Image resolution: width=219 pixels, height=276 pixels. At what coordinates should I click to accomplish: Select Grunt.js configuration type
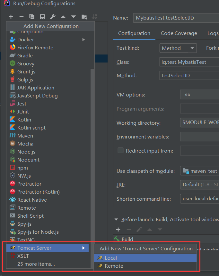48,71
